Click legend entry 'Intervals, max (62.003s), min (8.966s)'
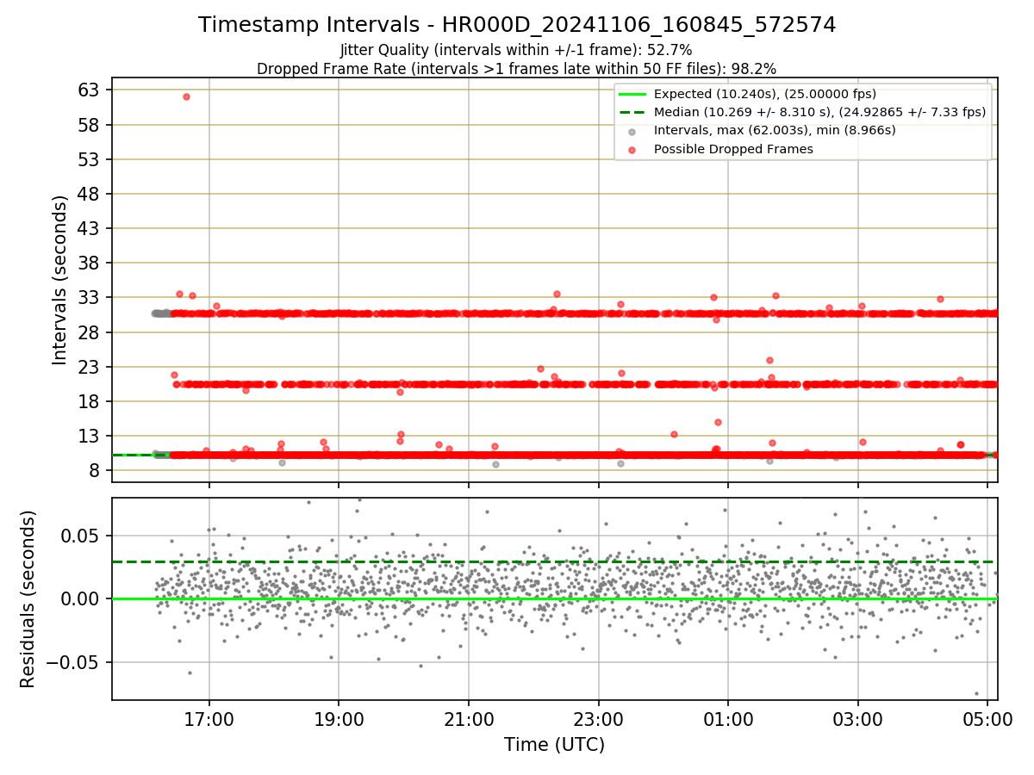Viewport: 1034px width, 775px height. 775,130
